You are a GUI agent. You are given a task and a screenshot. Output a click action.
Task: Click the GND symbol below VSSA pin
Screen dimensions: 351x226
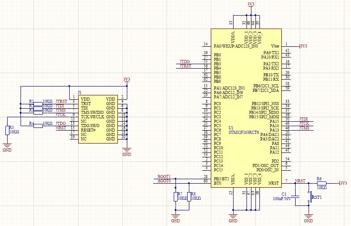[x=233, y=218]
